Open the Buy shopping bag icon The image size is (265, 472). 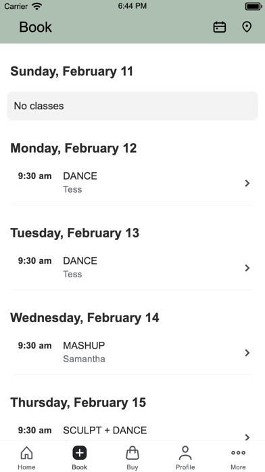coord(132,453)
